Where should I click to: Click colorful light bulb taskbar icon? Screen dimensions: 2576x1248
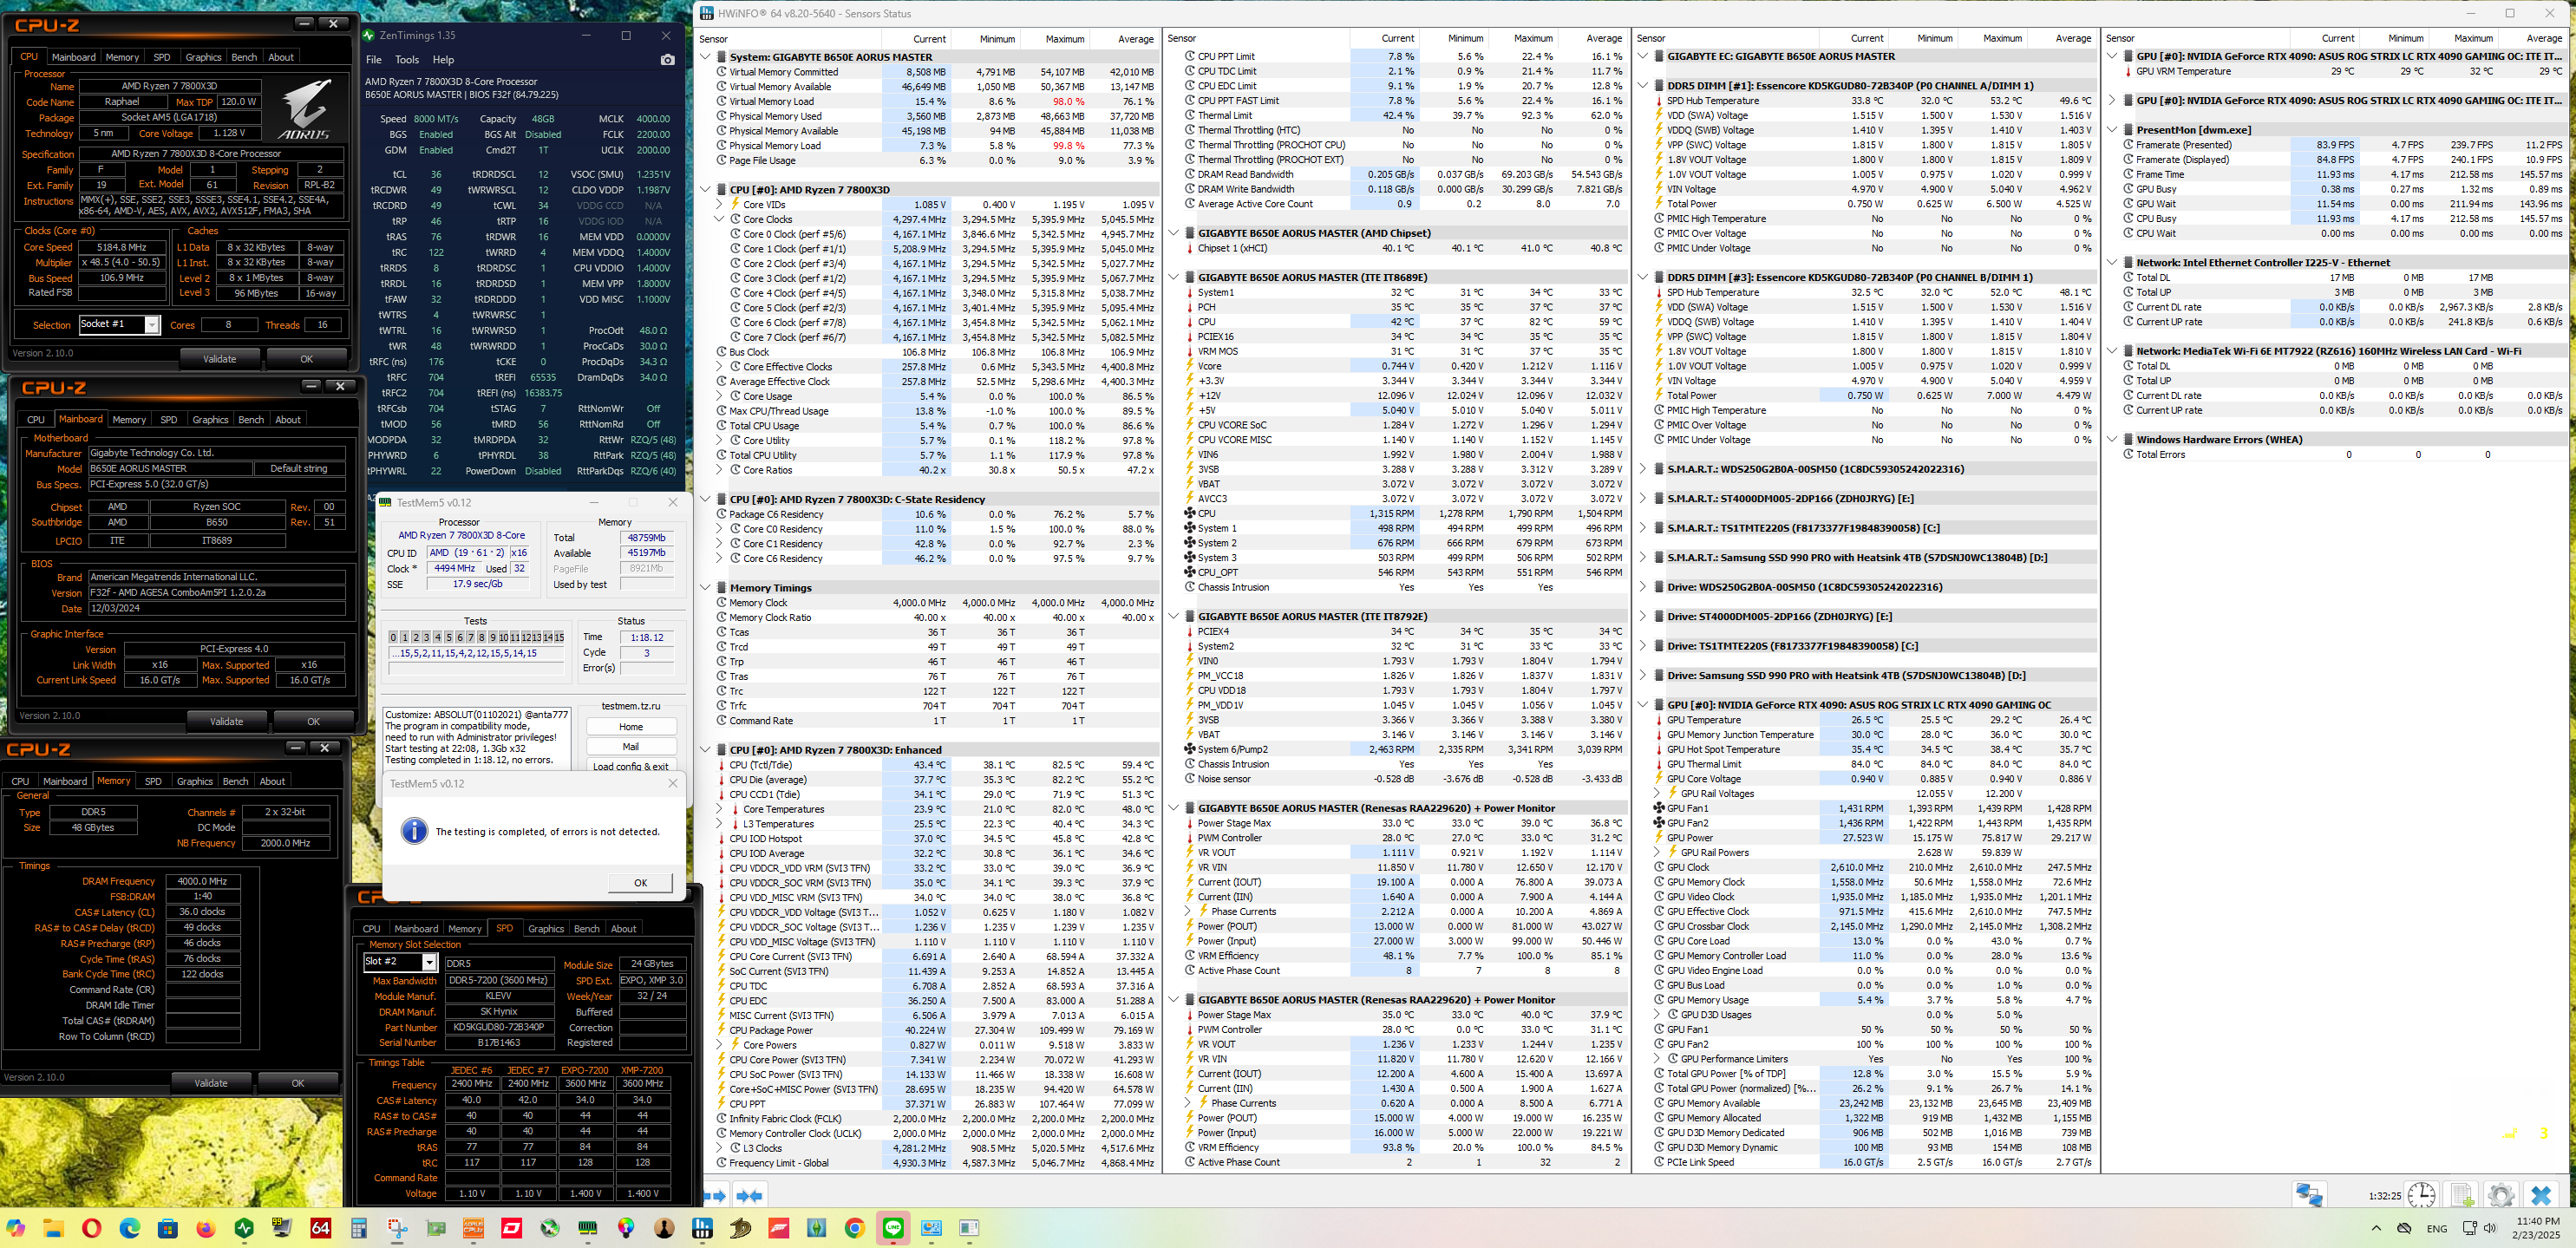(x=626, y=1228)
